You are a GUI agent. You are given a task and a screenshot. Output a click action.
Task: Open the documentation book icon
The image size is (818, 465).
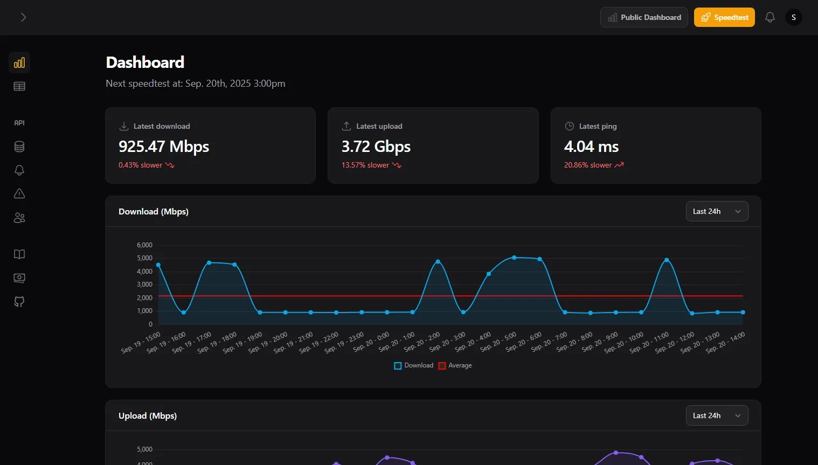tap(19, 254)
